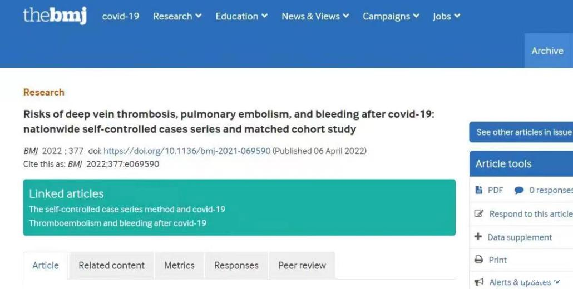Switch to the Related content tab

click(111, 266)
